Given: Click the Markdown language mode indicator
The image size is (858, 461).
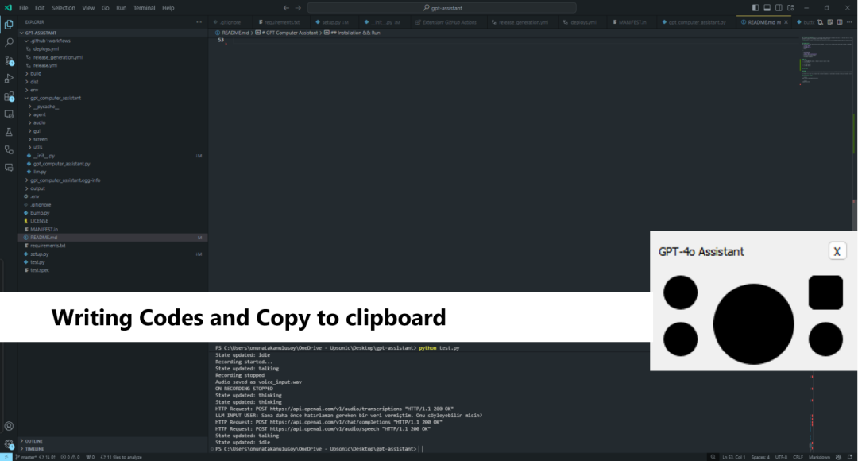Looking at the screenshot, I should (820, 457).
